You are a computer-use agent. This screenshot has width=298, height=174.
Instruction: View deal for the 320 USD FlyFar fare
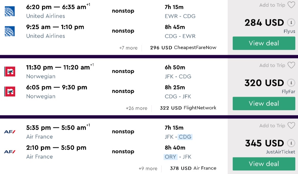point(264,104)
